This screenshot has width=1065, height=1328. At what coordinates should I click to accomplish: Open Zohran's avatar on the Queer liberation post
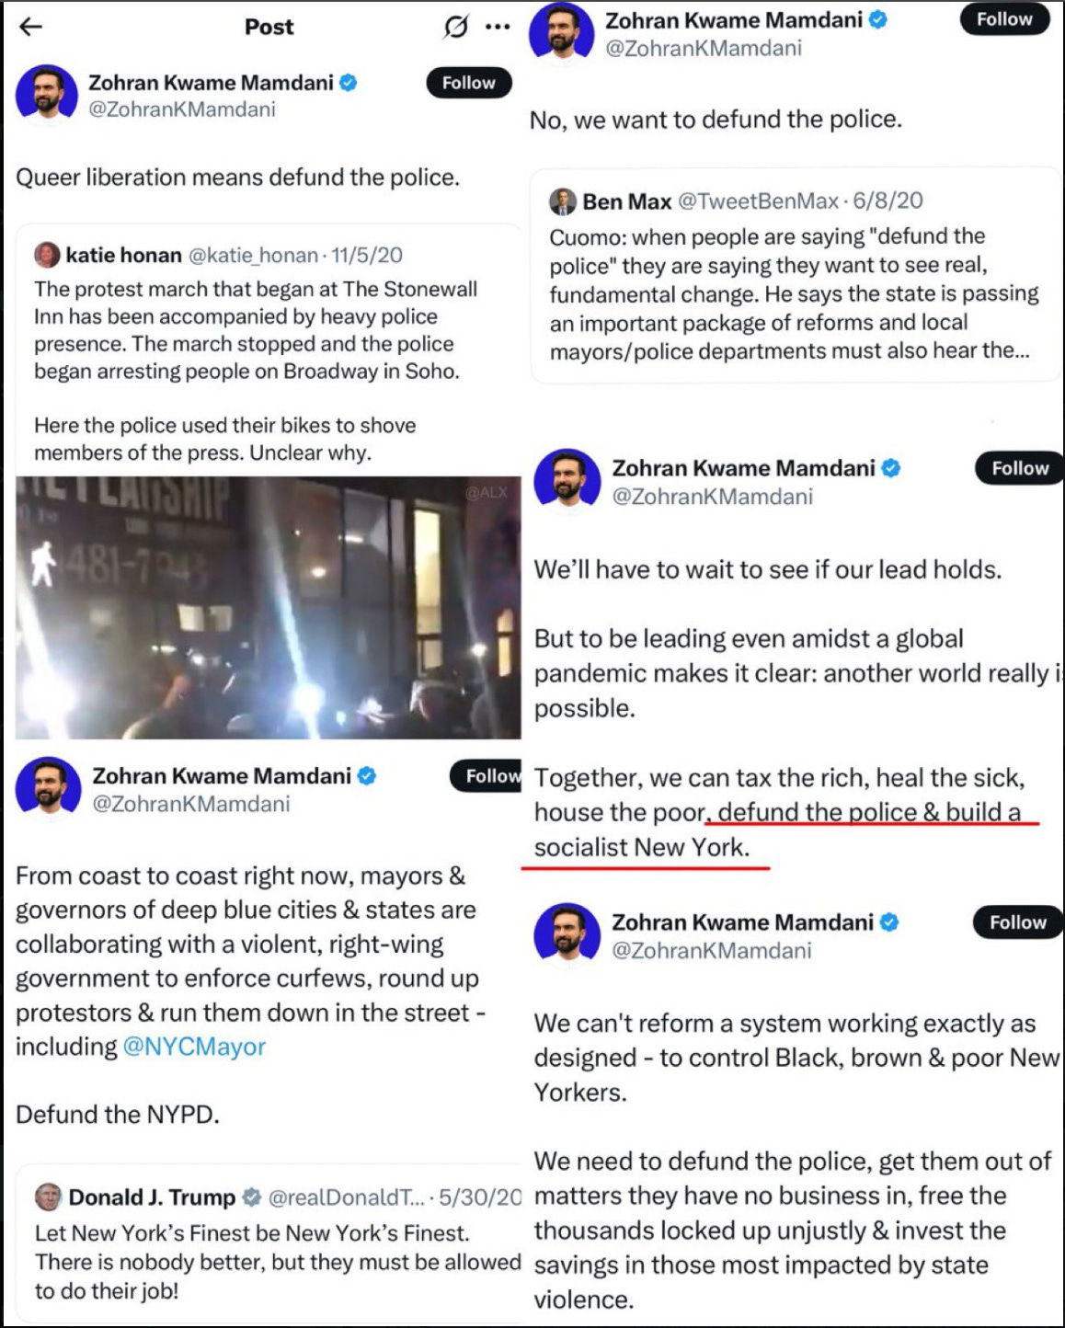47,93
